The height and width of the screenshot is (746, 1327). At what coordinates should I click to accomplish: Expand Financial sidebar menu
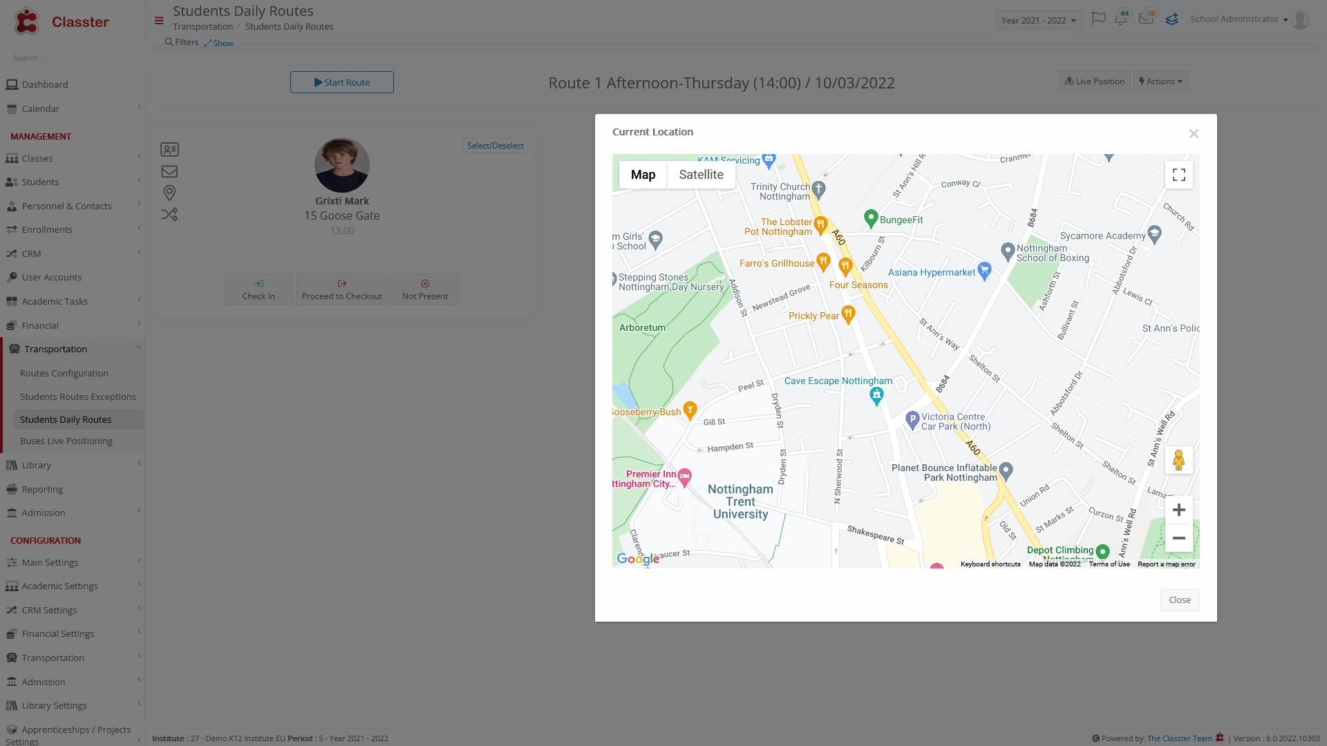(72, 325)
